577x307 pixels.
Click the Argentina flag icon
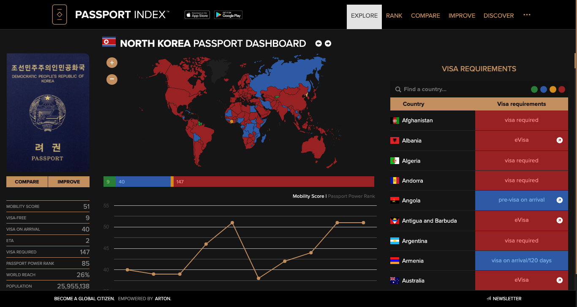coord(395,241)
